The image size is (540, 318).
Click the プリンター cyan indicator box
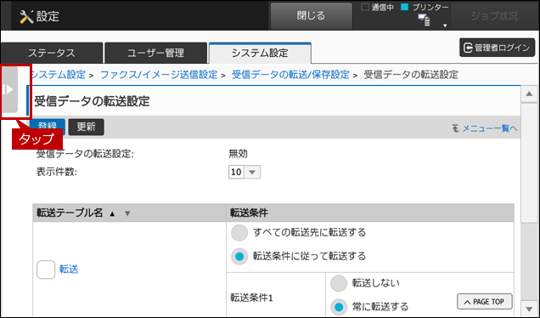[x=405, y=7]
